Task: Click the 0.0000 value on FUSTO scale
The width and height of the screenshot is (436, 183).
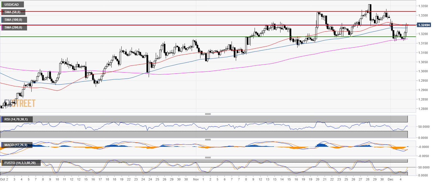Action: tap(423, 175)
